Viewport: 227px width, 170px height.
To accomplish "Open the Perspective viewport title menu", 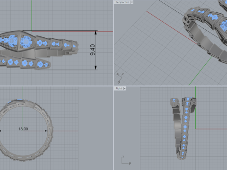I will pos(122,2).
